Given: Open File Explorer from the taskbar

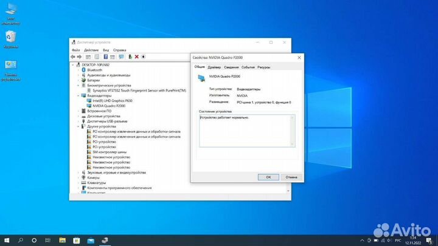Looking at the screenshot, I should [62, 240].
